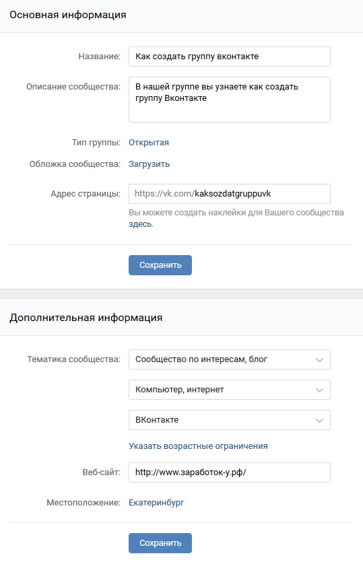Open the sticker creation link 'здесь'
This screenshot has width=363, height=562.
pos(141,224)
